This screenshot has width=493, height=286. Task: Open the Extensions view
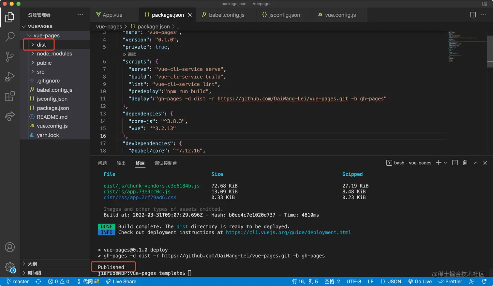[10, 96]
